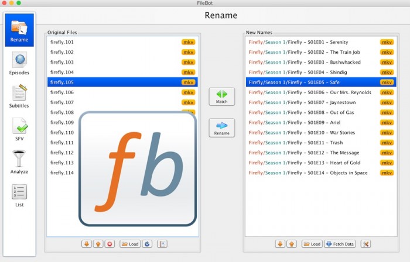Select the S01E12 - The Message entry
410x262 pixels.
pos(321,153)
